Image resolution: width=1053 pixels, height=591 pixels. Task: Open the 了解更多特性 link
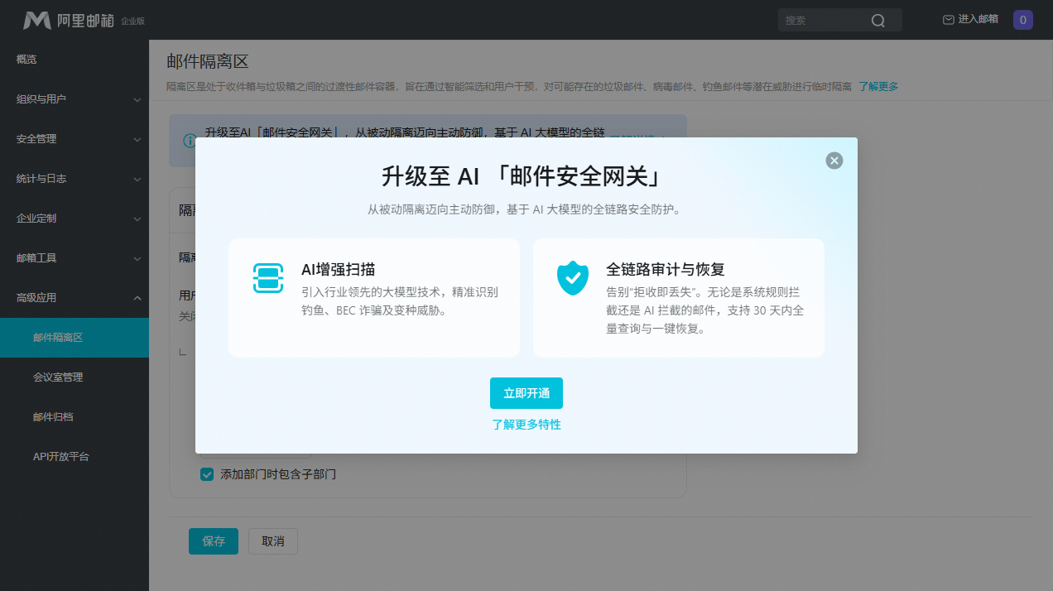[x=526, y=425]
